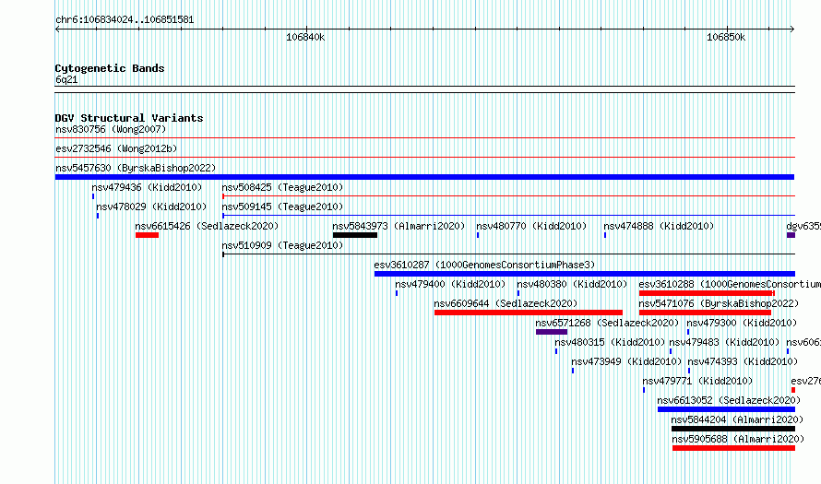Click the nsv478029 (Kidd2010) label

coord(151,207)
